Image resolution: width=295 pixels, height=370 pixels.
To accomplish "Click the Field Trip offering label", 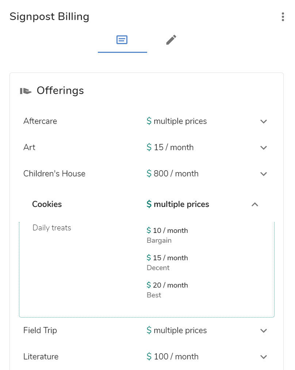I will coord(40,331).
